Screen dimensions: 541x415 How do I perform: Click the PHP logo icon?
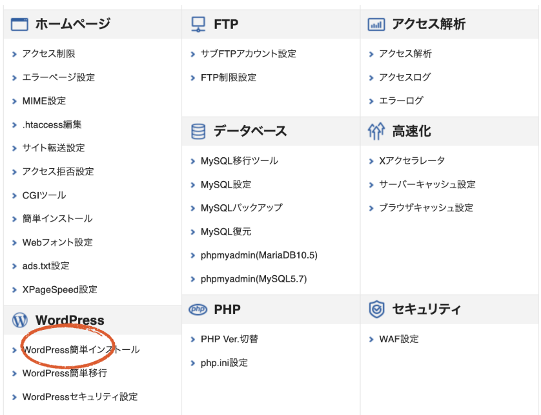[x=198, y=310]
